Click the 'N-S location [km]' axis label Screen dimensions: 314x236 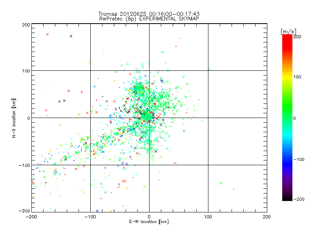click(x=14, y=118)
